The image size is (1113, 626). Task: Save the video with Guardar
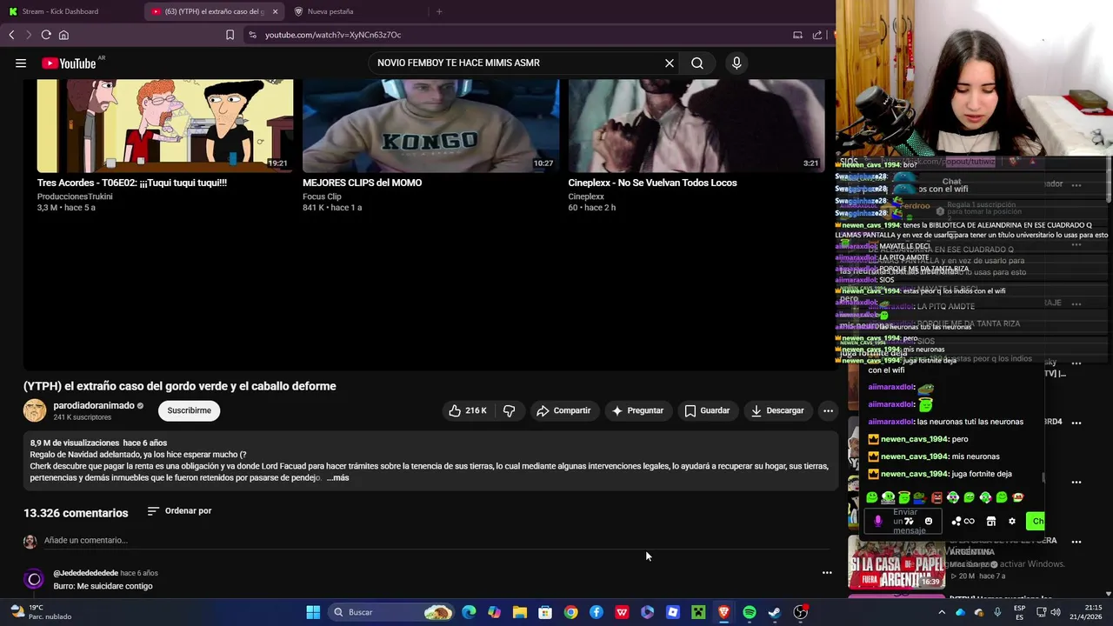tap(707, 410)
